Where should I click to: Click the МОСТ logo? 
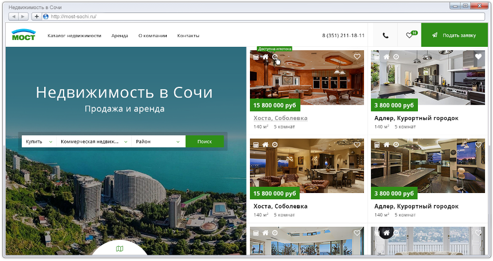(x=24, y=34)
